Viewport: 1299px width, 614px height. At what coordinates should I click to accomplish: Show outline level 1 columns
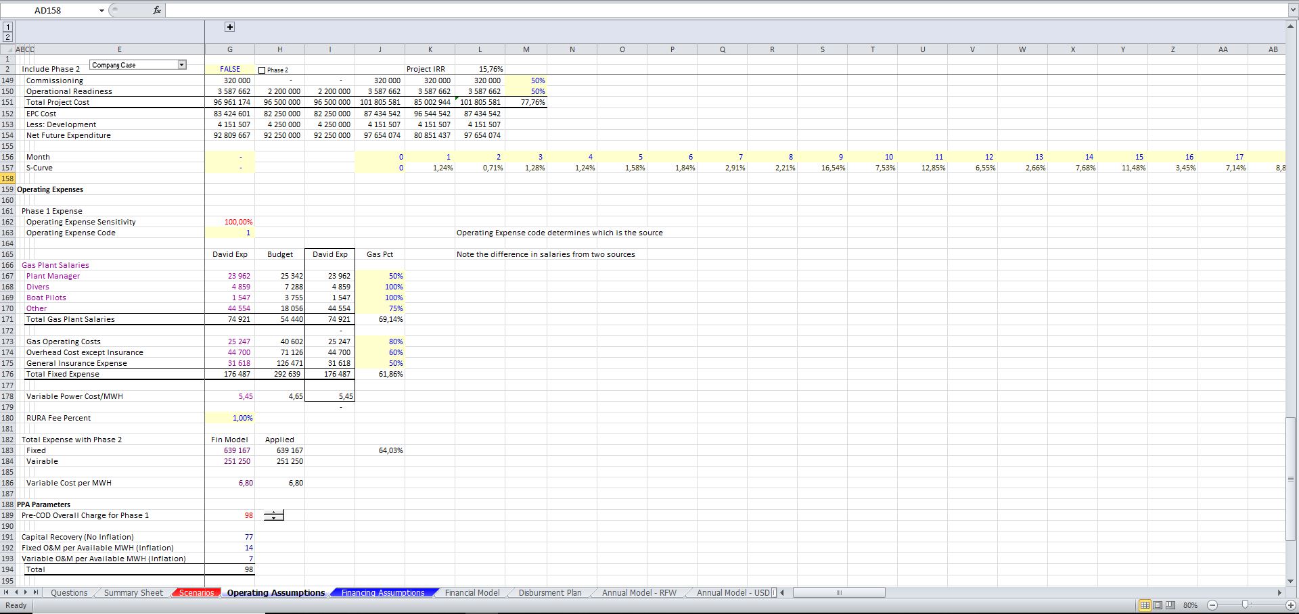coord(7,27)
